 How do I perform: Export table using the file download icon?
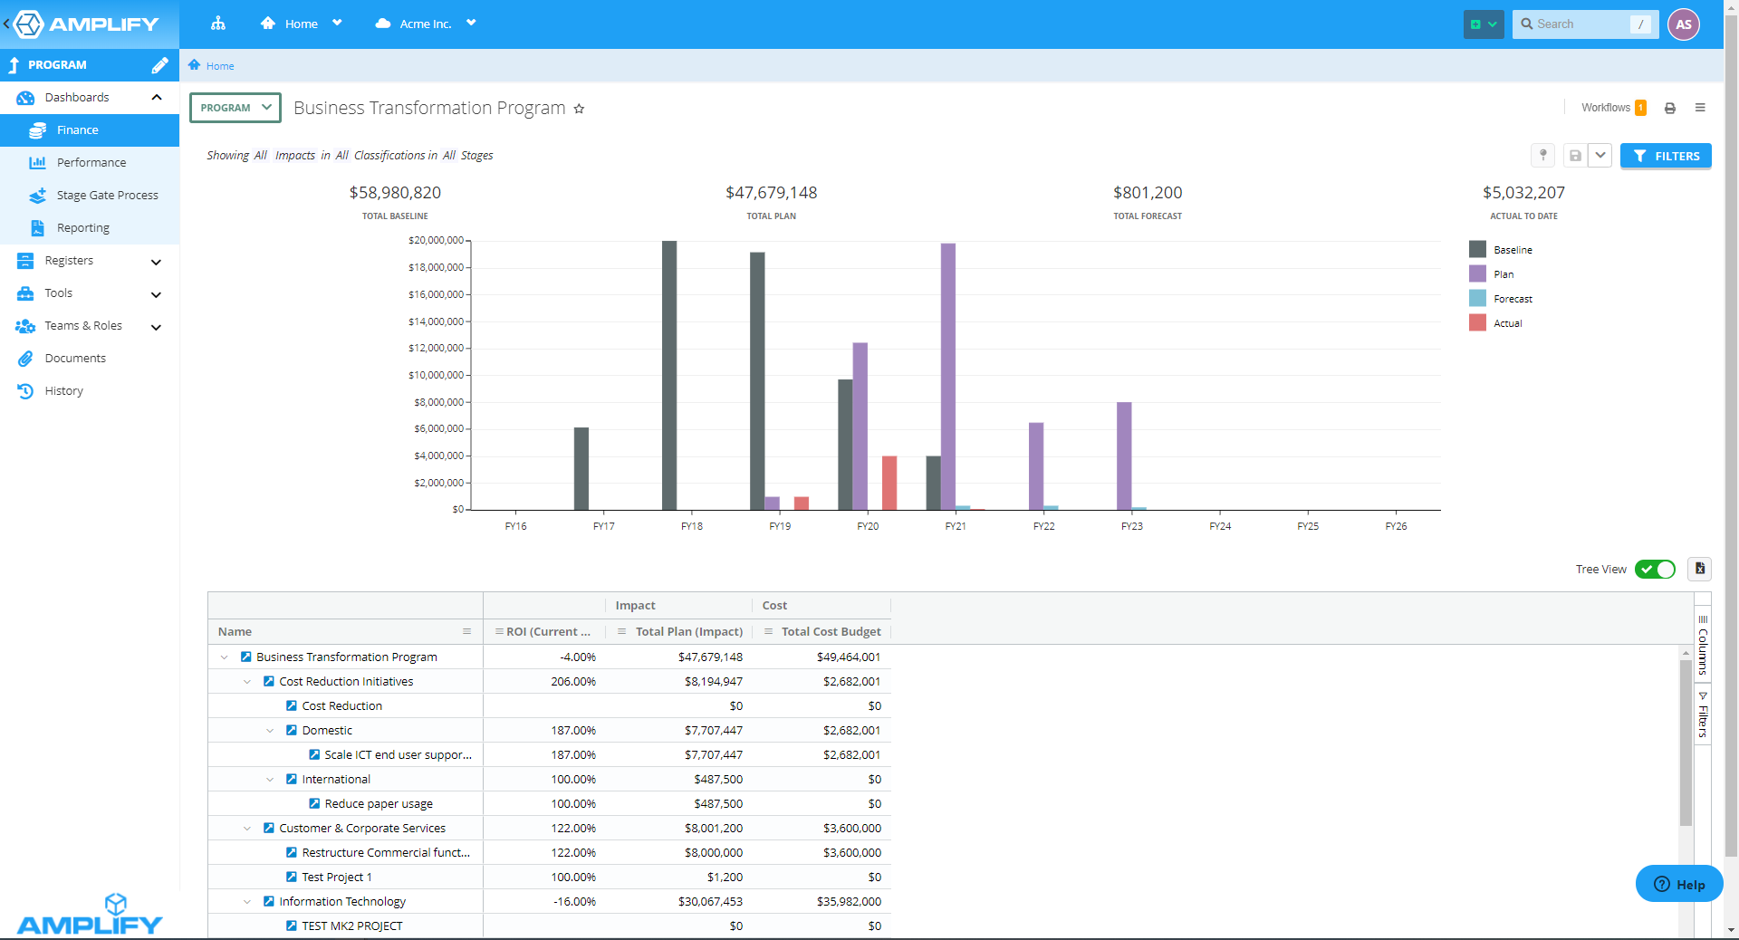1699,569
